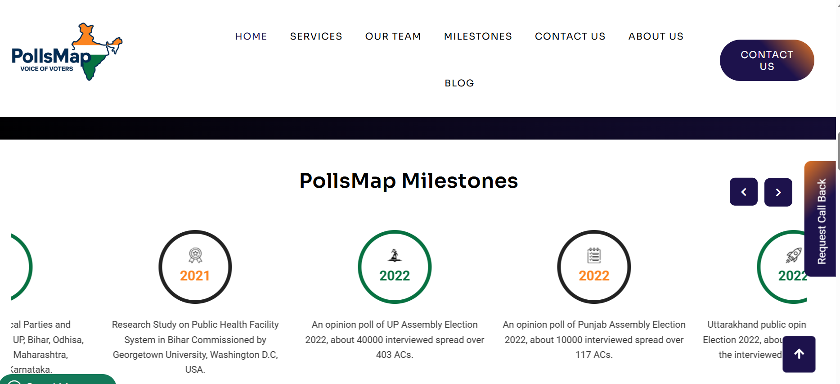Open the Blog link
Image resolution: width=840 pixels, height=384 pixels.
(459, 83)
